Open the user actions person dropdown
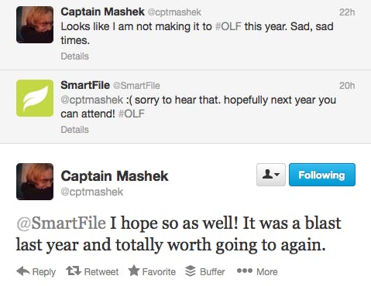 click(x=271, y=175)
